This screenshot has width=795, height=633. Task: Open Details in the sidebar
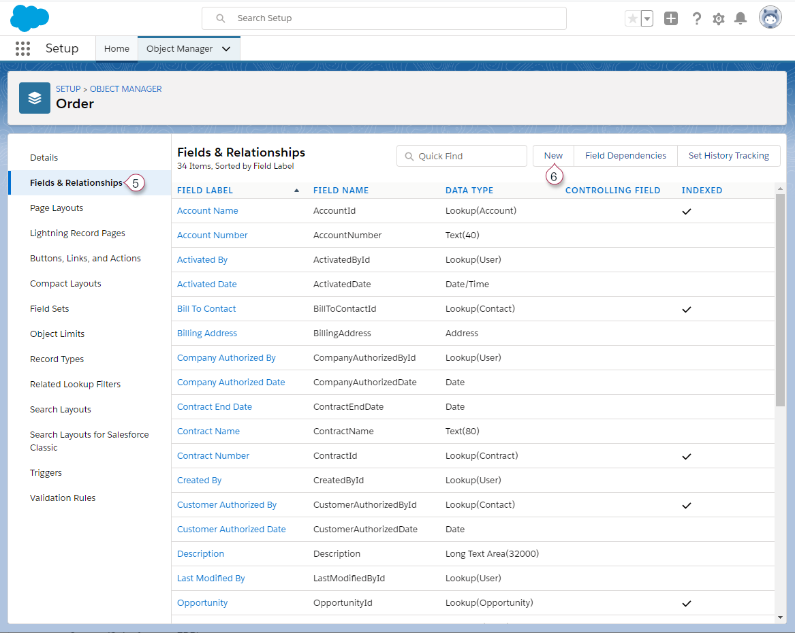[44, 157]
